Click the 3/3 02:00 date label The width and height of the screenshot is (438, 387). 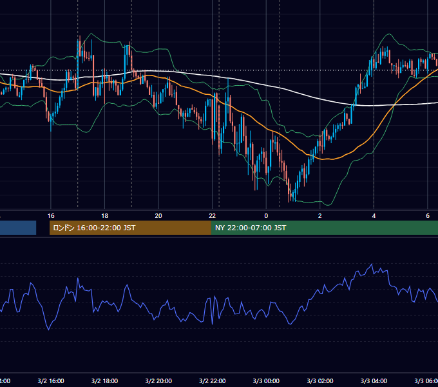point(320,381)
